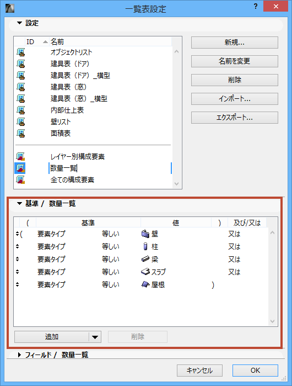Click the ArchiCAD app icon in title bar
Viewport: 292px width, 386px height.
pyautogui.click(x=9, y=8)
